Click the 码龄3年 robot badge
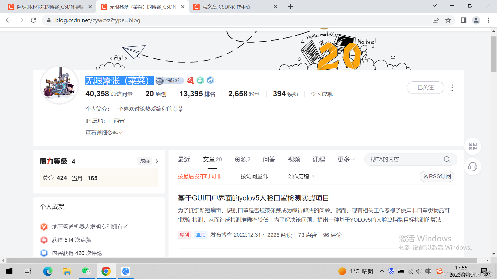497x279 pixels. (x=170, y=80)
